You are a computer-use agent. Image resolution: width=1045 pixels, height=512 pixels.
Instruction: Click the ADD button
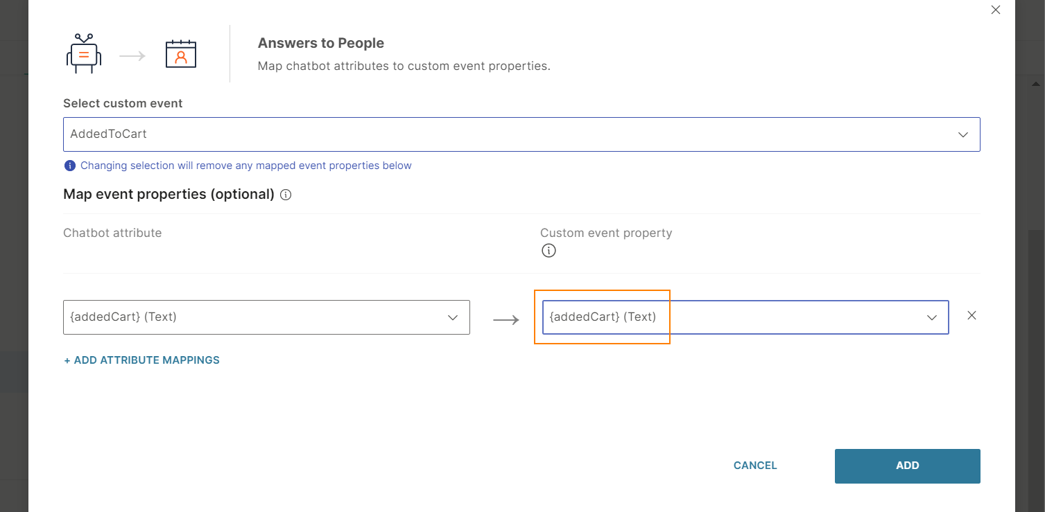tap(908, 466)
